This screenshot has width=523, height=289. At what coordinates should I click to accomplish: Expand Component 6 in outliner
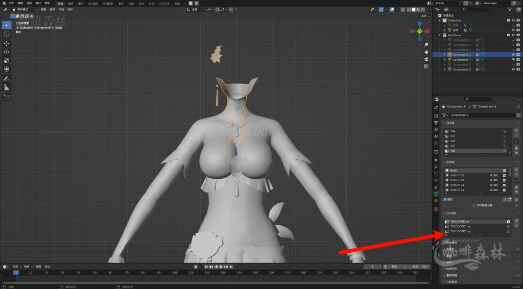coord(445,69)
